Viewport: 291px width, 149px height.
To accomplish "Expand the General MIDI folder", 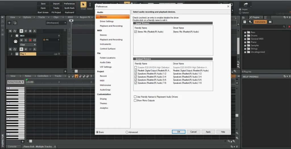I will pyautogui.click(x=245, y=39).
